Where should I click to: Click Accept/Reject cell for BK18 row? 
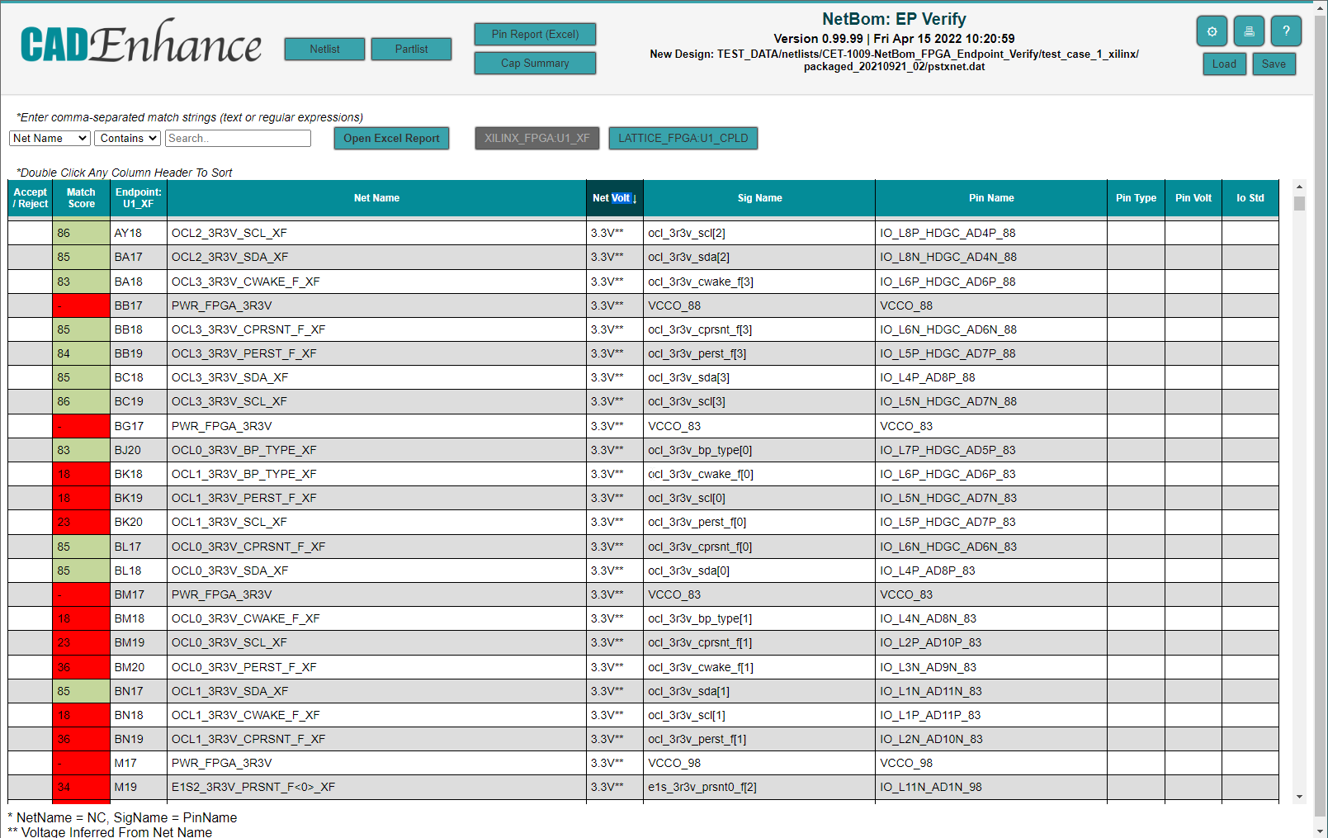point(31,474)
